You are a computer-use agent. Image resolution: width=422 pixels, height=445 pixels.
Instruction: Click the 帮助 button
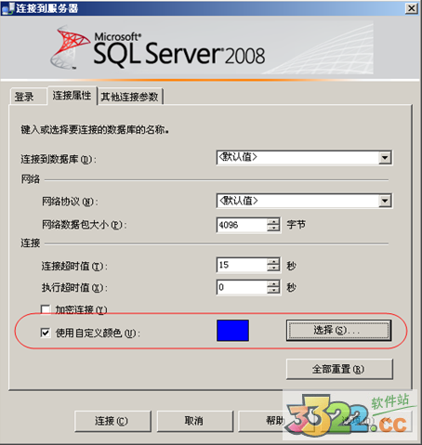(x=276, y=421)
